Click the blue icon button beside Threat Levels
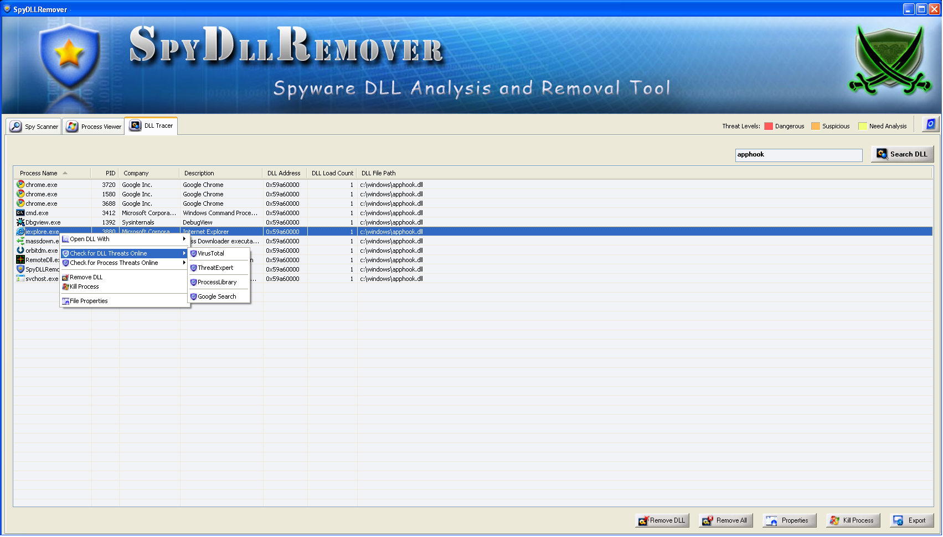The height and width of the screenshot is (537, 943). tap(930, 124)
